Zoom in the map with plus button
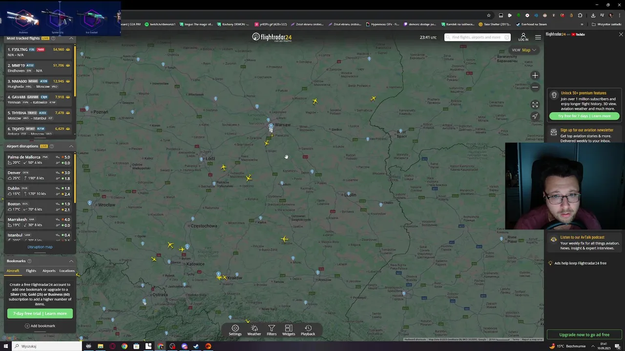 pyautogui.click(x=535, y=76)
